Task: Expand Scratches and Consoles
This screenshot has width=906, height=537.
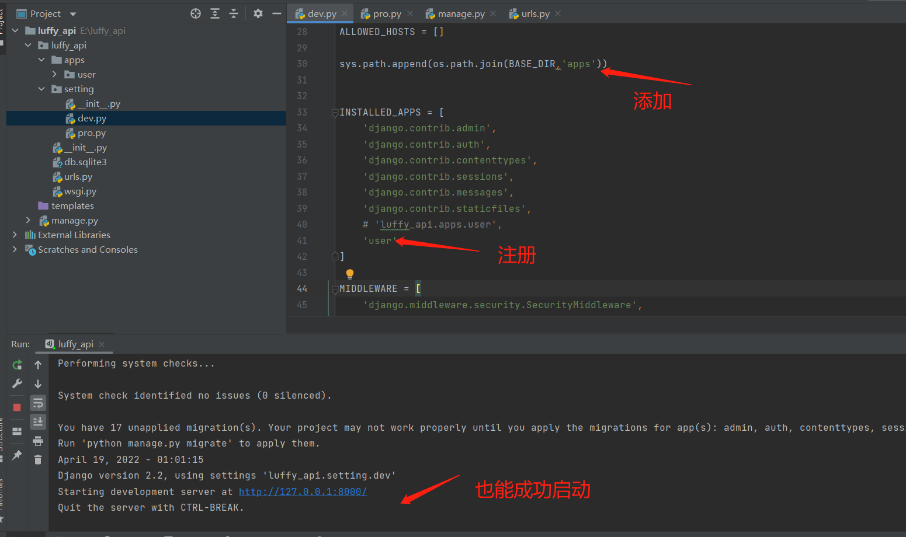Action: [x=15, y=249]
